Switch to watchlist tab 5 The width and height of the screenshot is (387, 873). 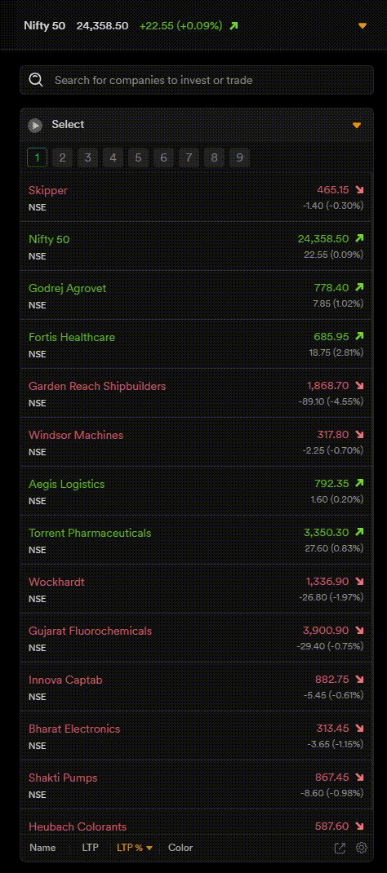[138, 158]
